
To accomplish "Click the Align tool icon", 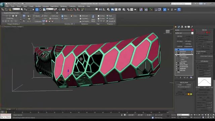I will (x=104, y=9).
